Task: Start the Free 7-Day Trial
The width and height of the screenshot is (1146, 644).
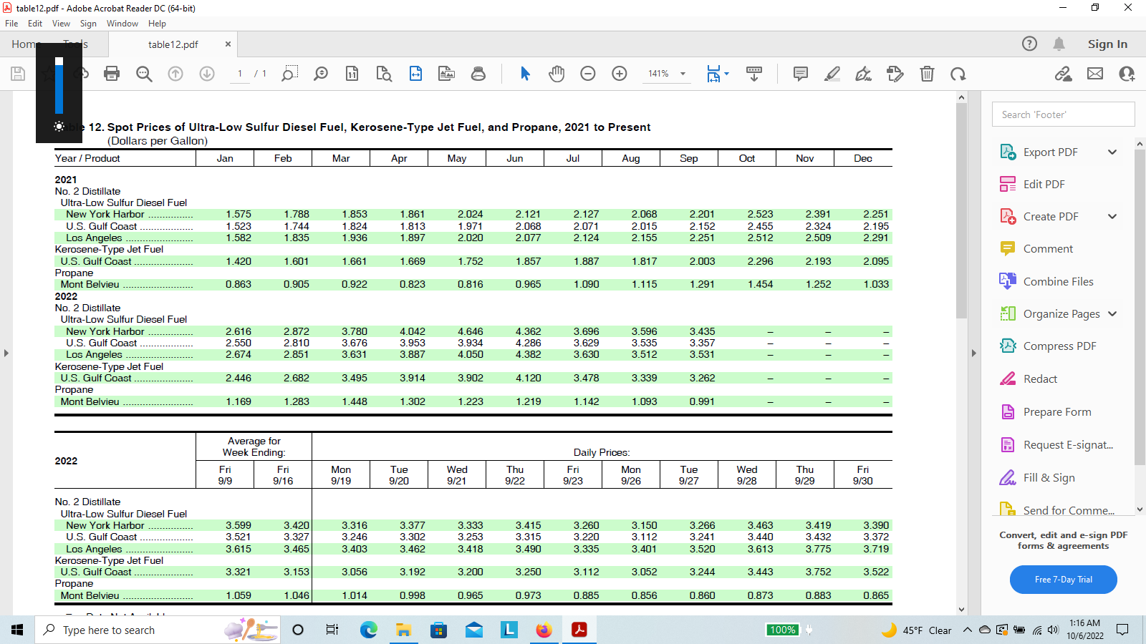Action: coord(1063,580)
